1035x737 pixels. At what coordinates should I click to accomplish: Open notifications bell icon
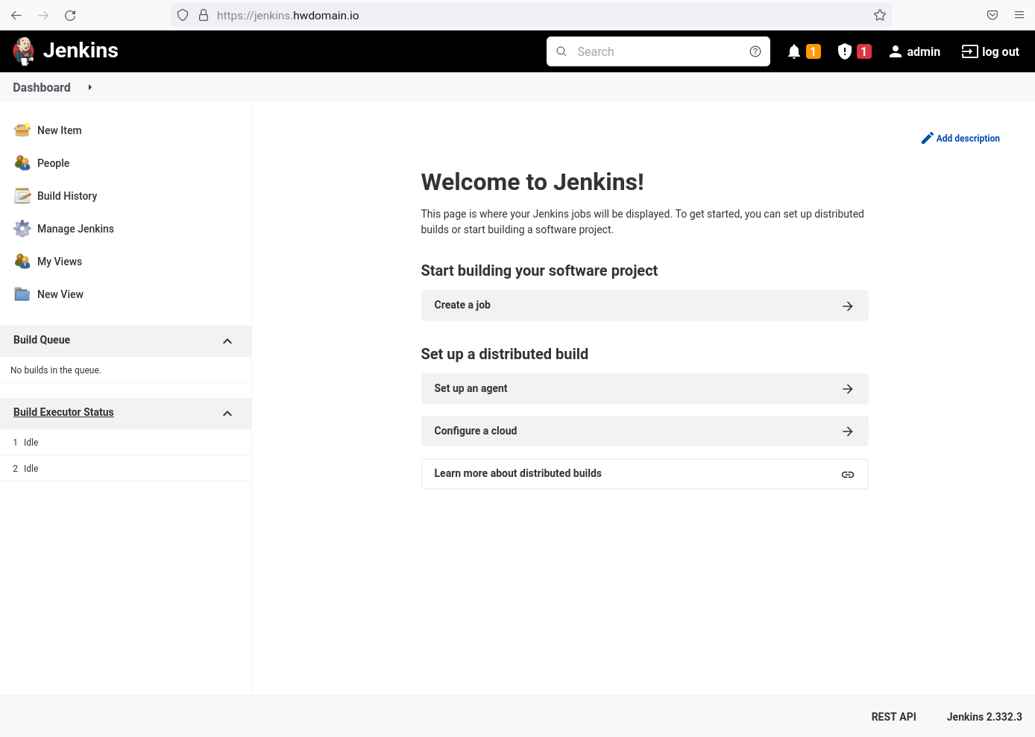tap(794, 51)
